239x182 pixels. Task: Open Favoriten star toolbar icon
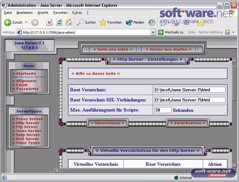pos(103,22)
